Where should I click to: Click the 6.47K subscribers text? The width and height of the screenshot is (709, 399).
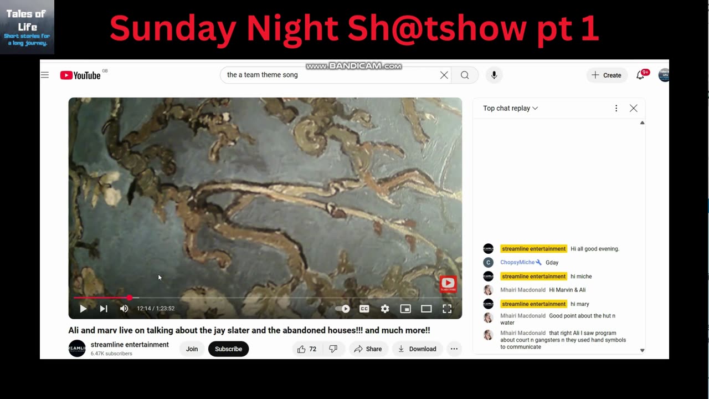(111, 354)
